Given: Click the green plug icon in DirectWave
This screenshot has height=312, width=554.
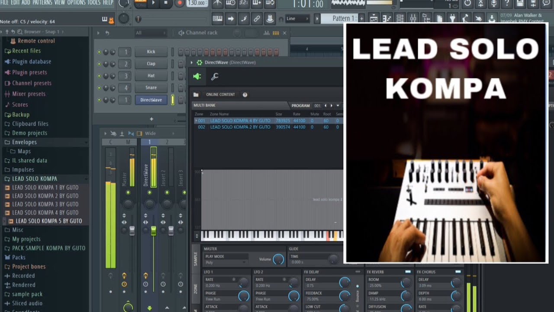Looking at the screenshot, I should click(x=197, y=77).
